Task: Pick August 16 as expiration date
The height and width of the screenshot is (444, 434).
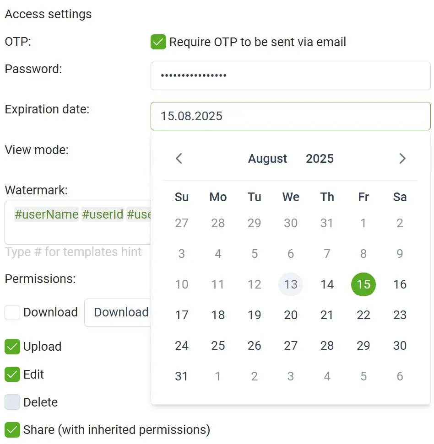Action: point(400,284)
